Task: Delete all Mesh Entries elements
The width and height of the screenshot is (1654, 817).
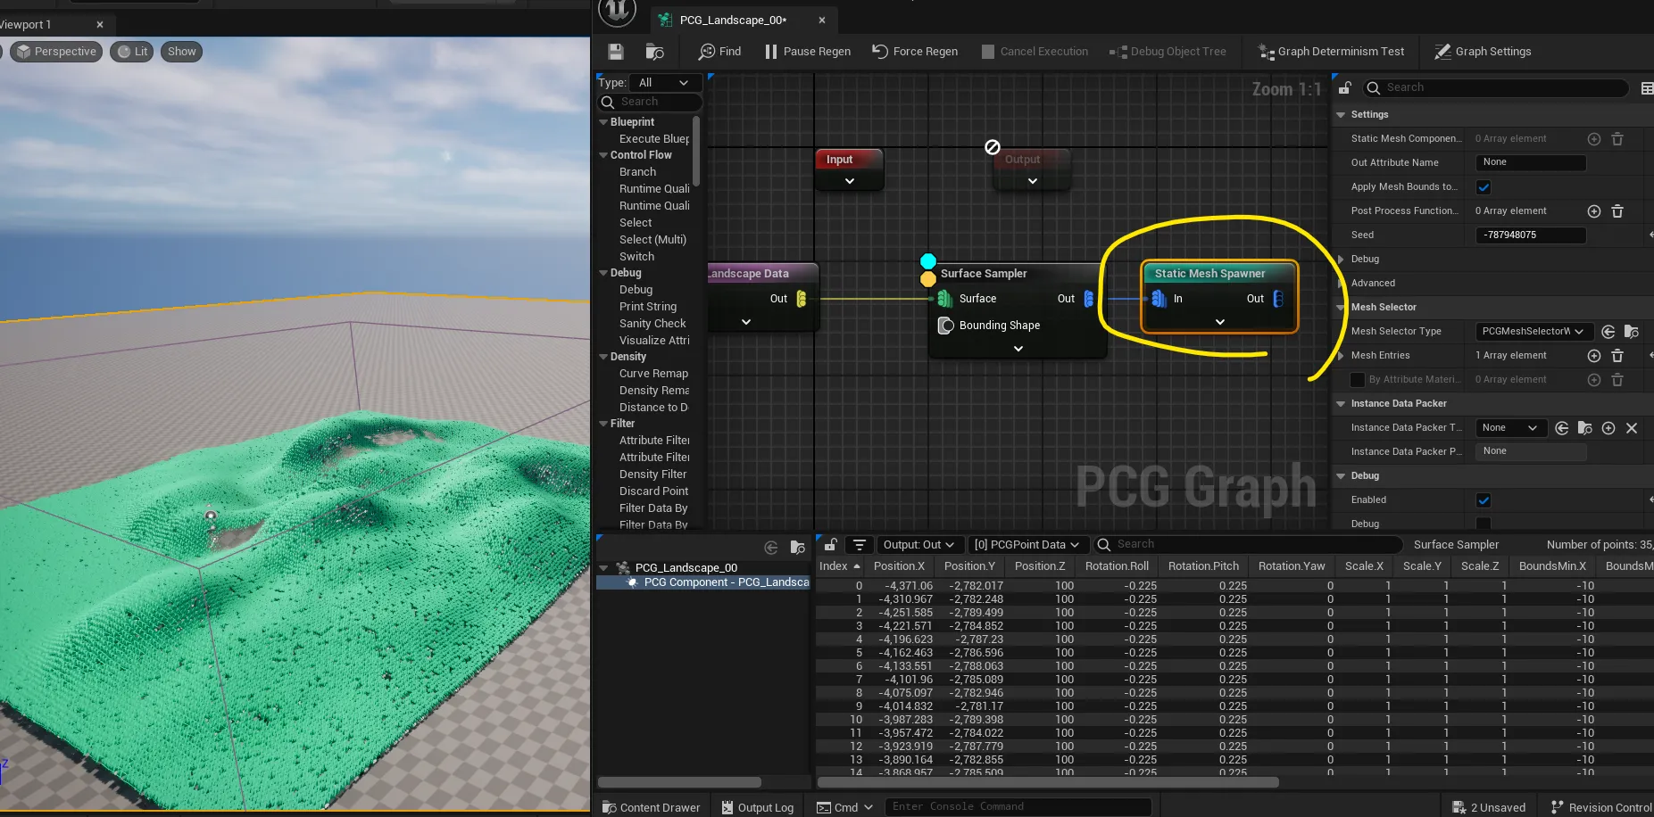Action: coord(1617,356)
